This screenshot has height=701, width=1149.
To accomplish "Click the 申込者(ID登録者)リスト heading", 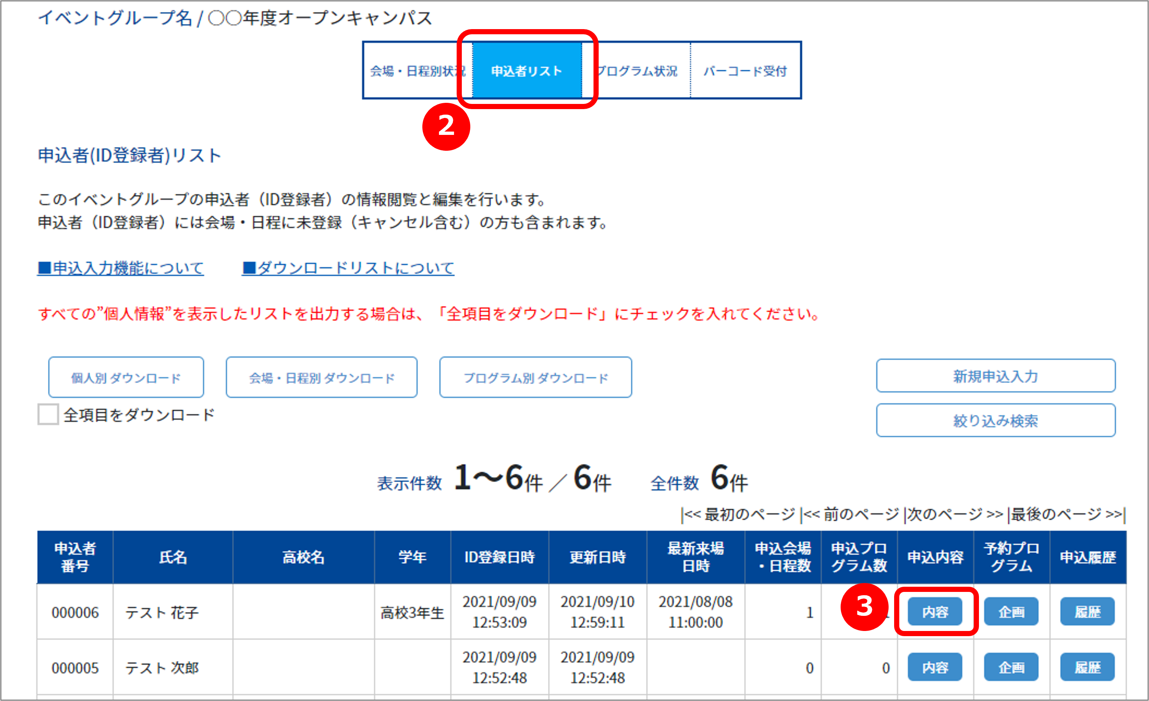I will click(129, 155).
